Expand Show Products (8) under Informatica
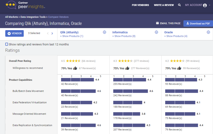The height and width of the screenshot is (134, 213). click(x=124, y=36)
